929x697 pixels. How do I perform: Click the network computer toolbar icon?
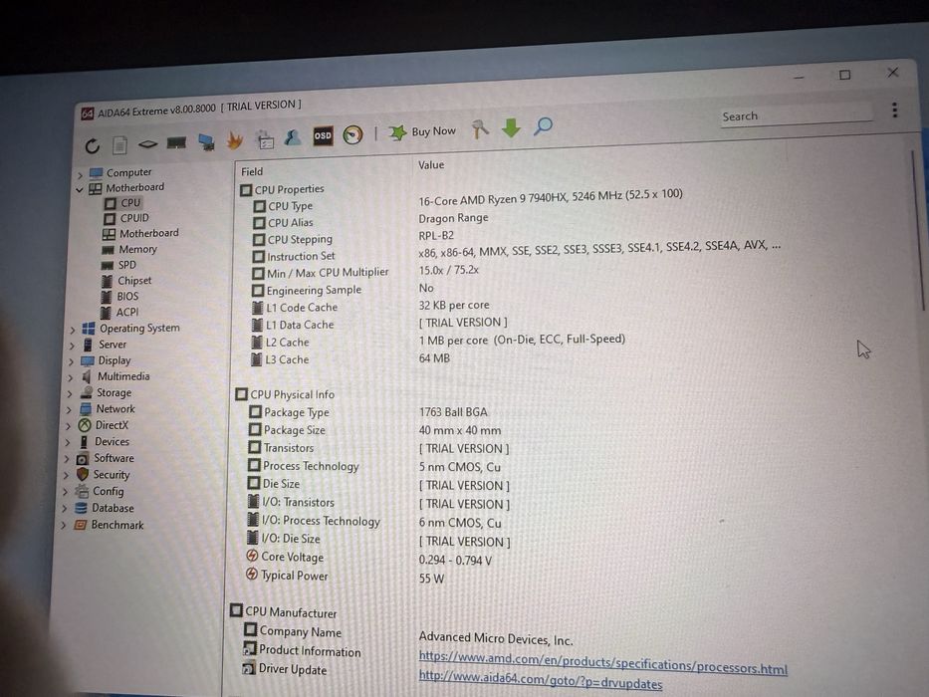[206, 141]
